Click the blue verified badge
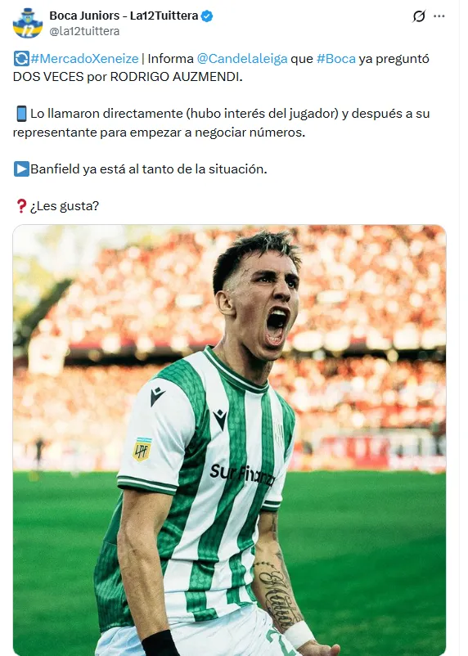Image resolution: width=468 pixels, height=656 pixels. 207,16
